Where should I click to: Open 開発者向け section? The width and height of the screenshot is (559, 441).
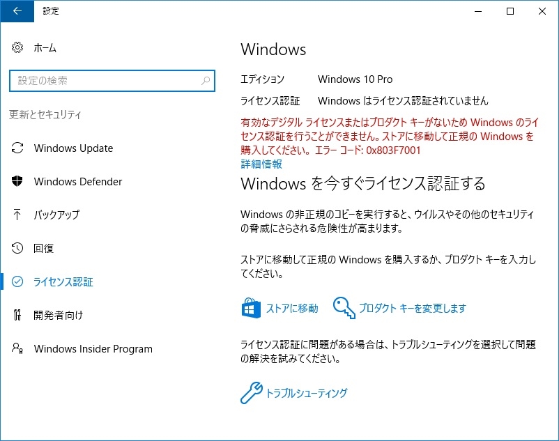[x=58, y=316]
